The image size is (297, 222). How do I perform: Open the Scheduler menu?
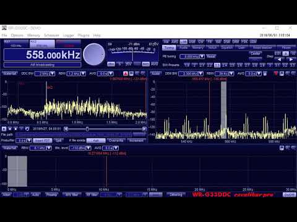click(51, 35)
